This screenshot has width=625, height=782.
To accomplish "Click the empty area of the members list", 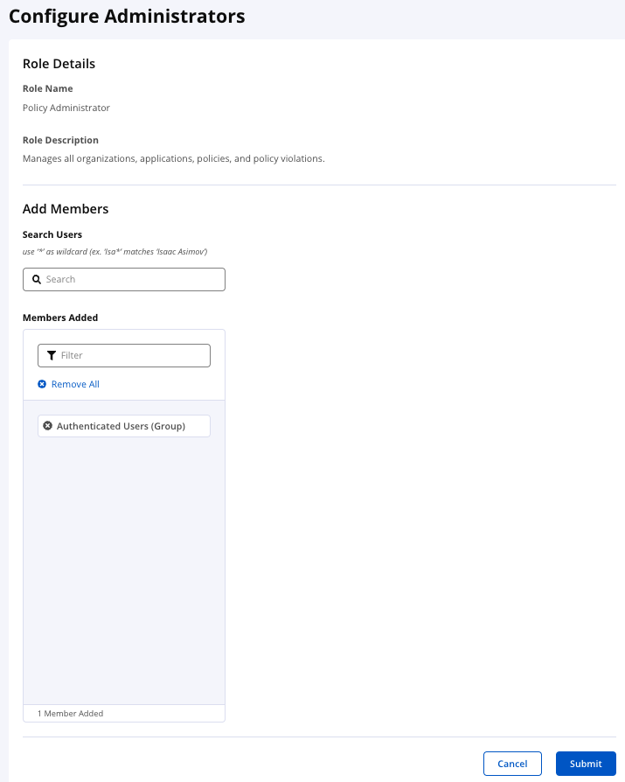I will pyautogui.click(x=124, y=569).
